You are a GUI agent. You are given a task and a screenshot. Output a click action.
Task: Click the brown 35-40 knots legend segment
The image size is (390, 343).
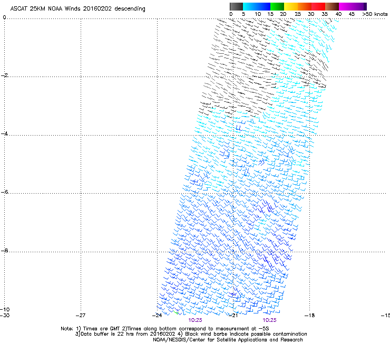[x=332, y=6]
